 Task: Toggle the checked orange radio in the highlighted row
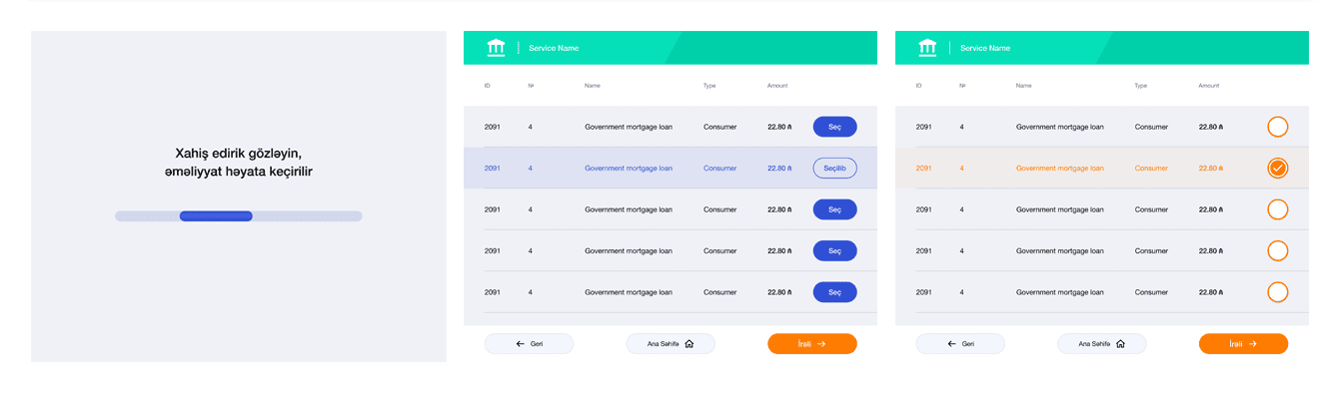[x=1277, y=169]
